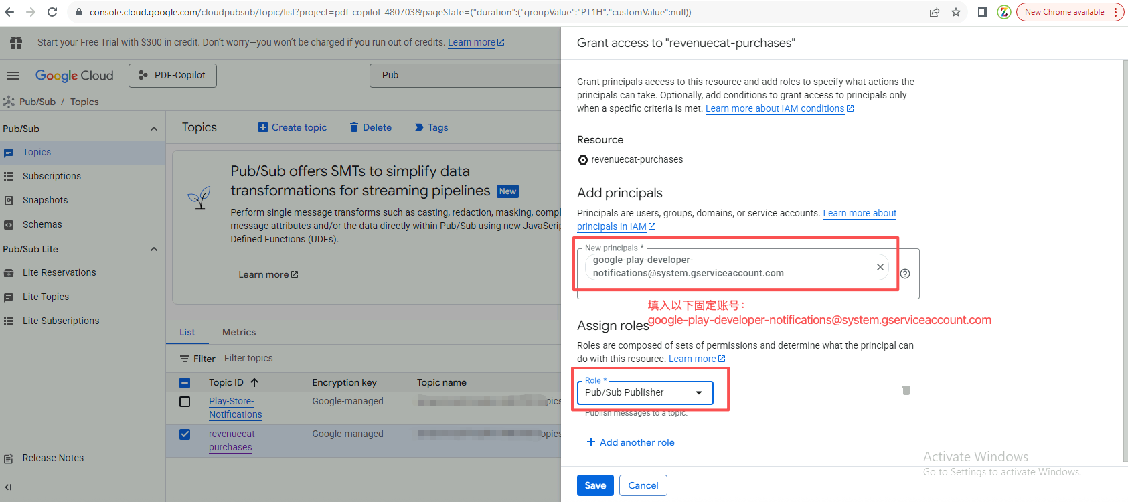Click the plus icon for another role
Viewport: 1128px width, 502px height.
[591, 442]
